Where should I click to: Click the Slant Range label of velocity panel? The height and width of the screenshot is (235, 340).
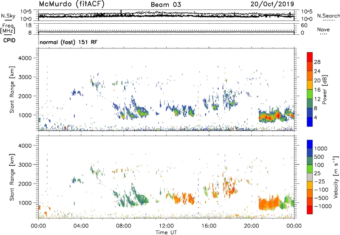coord(12,177)
